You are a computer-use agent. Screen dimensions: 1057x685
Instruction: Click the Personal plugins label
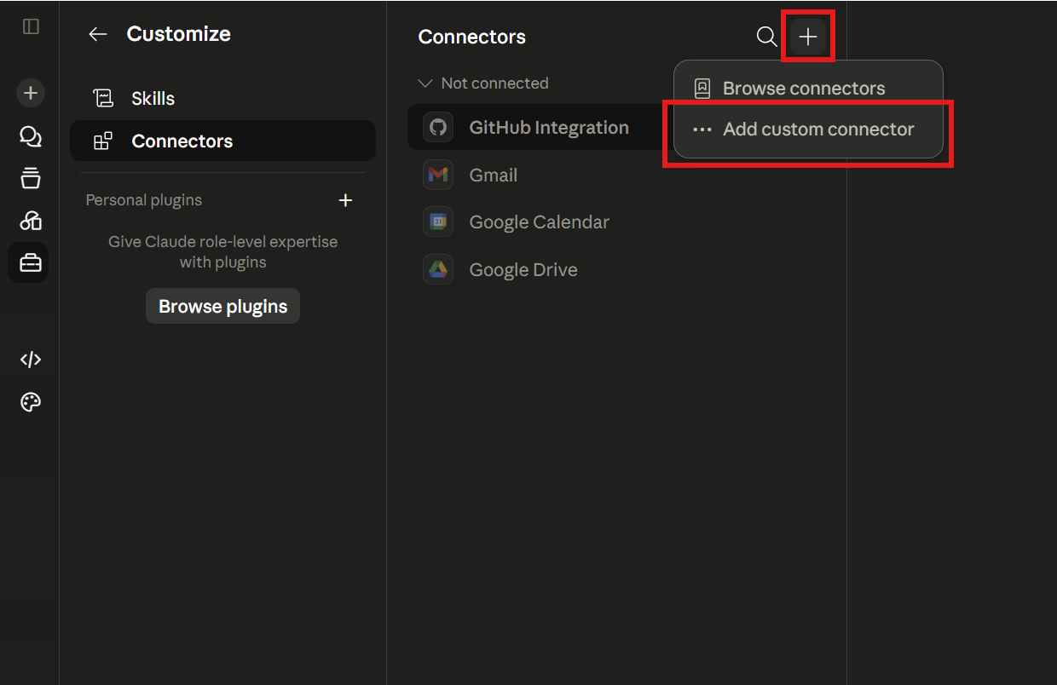coord(144,200)
